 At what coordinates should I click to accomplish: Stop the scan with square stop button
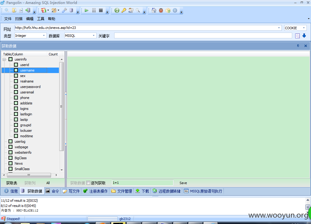click(x=101, y=10)
